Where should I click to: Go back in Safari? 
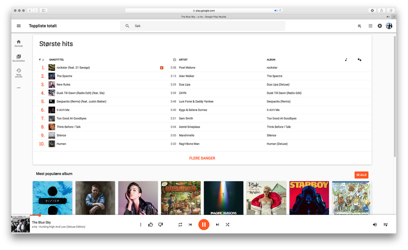click(x=30, y=11)
